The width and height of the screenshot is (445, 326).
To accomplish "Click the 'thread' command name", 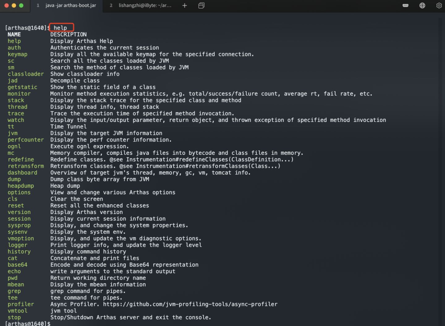I will [18, 107].
